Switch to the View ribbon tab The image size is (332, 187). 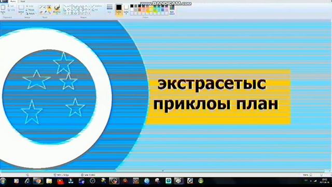(x=23, y=1)
